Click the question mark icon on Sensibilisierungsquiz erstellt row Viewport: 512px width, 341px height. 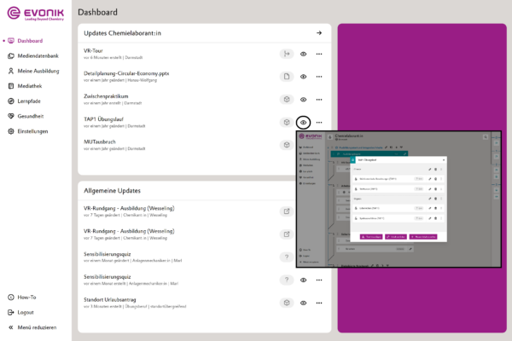point(287,280)
